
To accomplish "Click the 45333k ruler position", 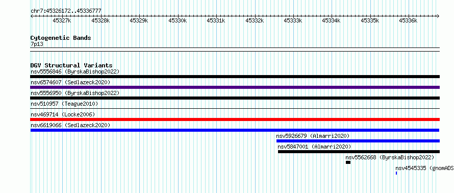I will pos(293,20).
